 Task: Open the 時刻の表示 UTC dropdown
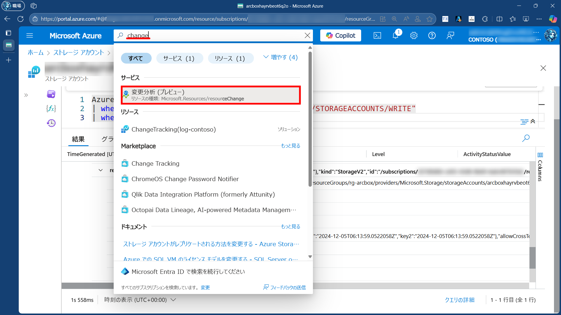tap(140, 300)
